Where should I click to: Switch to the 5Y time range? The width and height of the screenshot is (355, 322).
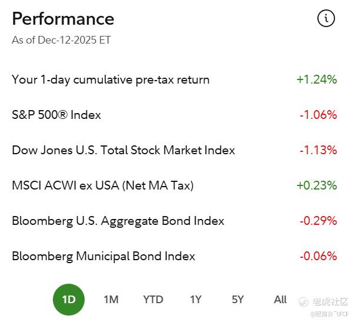click(237, 300)
